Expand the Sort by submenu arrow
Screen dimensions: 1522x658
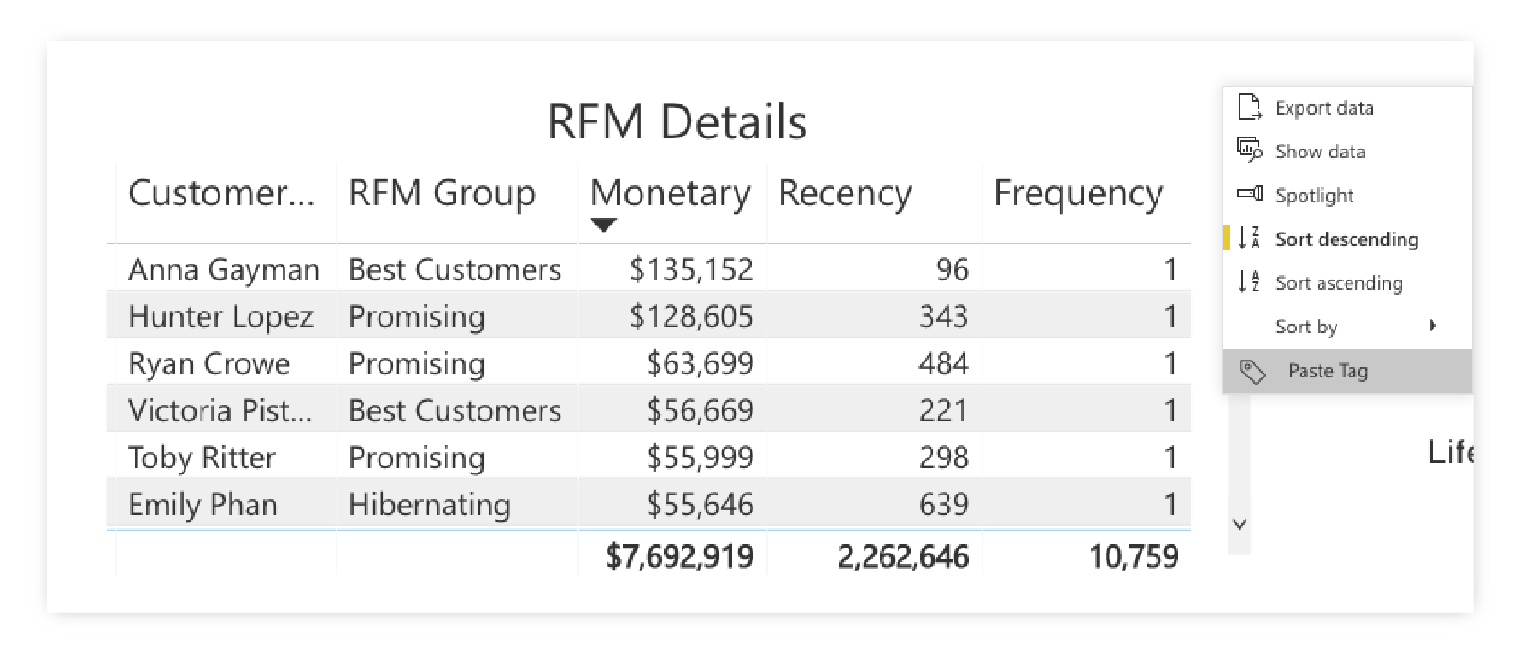click(1433, 326)
